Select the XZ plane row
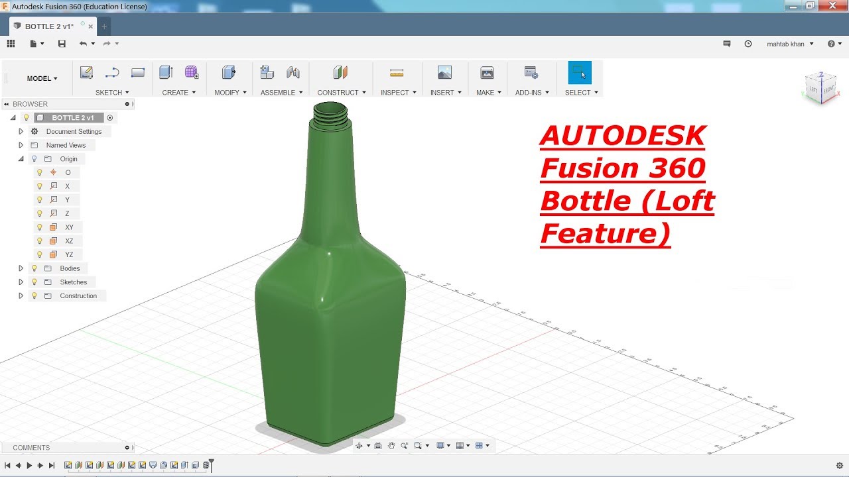Screen dimensions: 849x477 (56, 241)
